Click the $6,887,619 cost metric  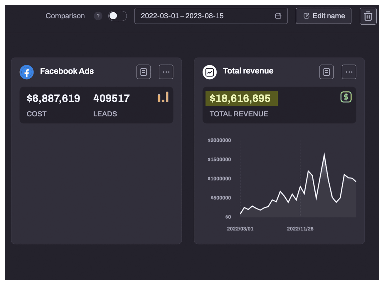53,98
